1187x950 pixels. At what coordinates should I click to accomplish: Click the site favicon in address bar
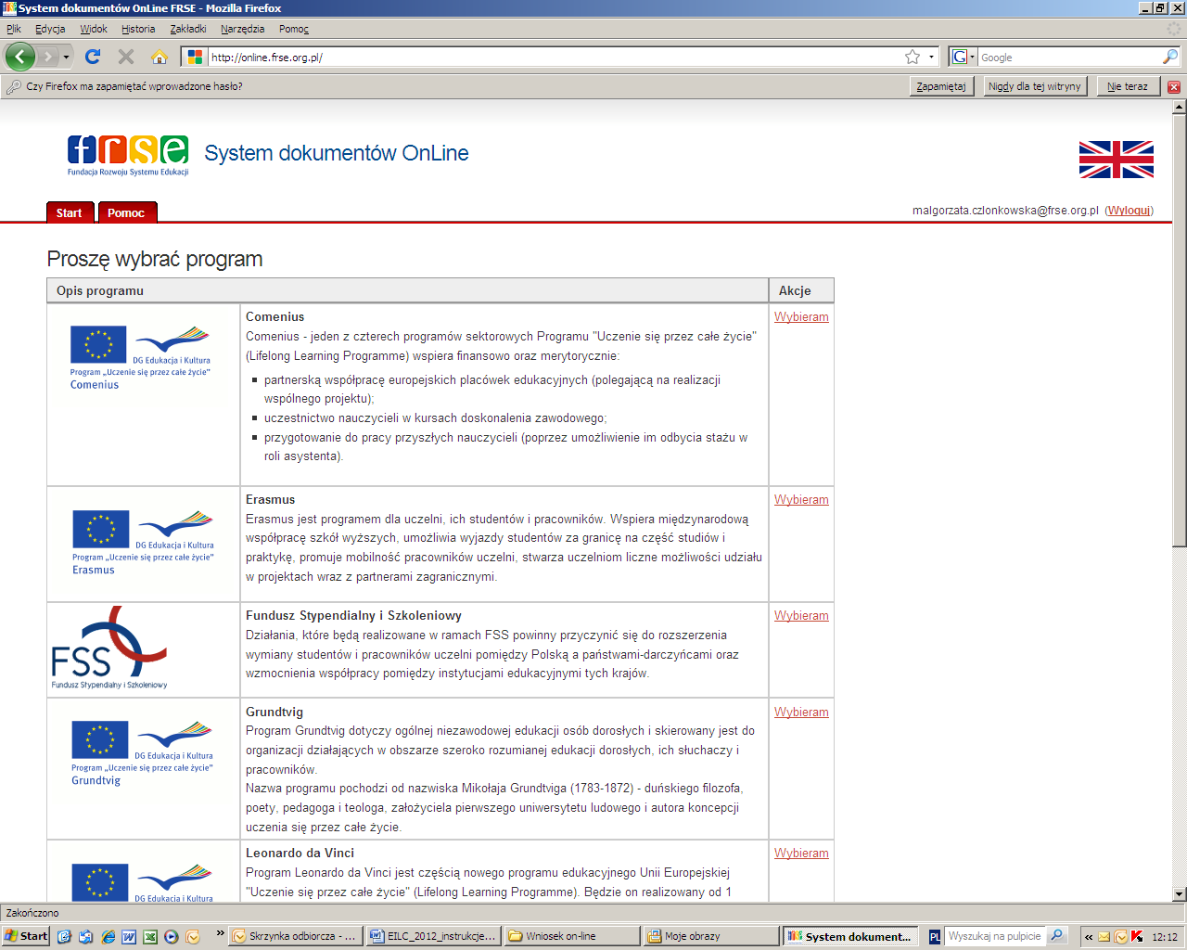pos(195,58)
